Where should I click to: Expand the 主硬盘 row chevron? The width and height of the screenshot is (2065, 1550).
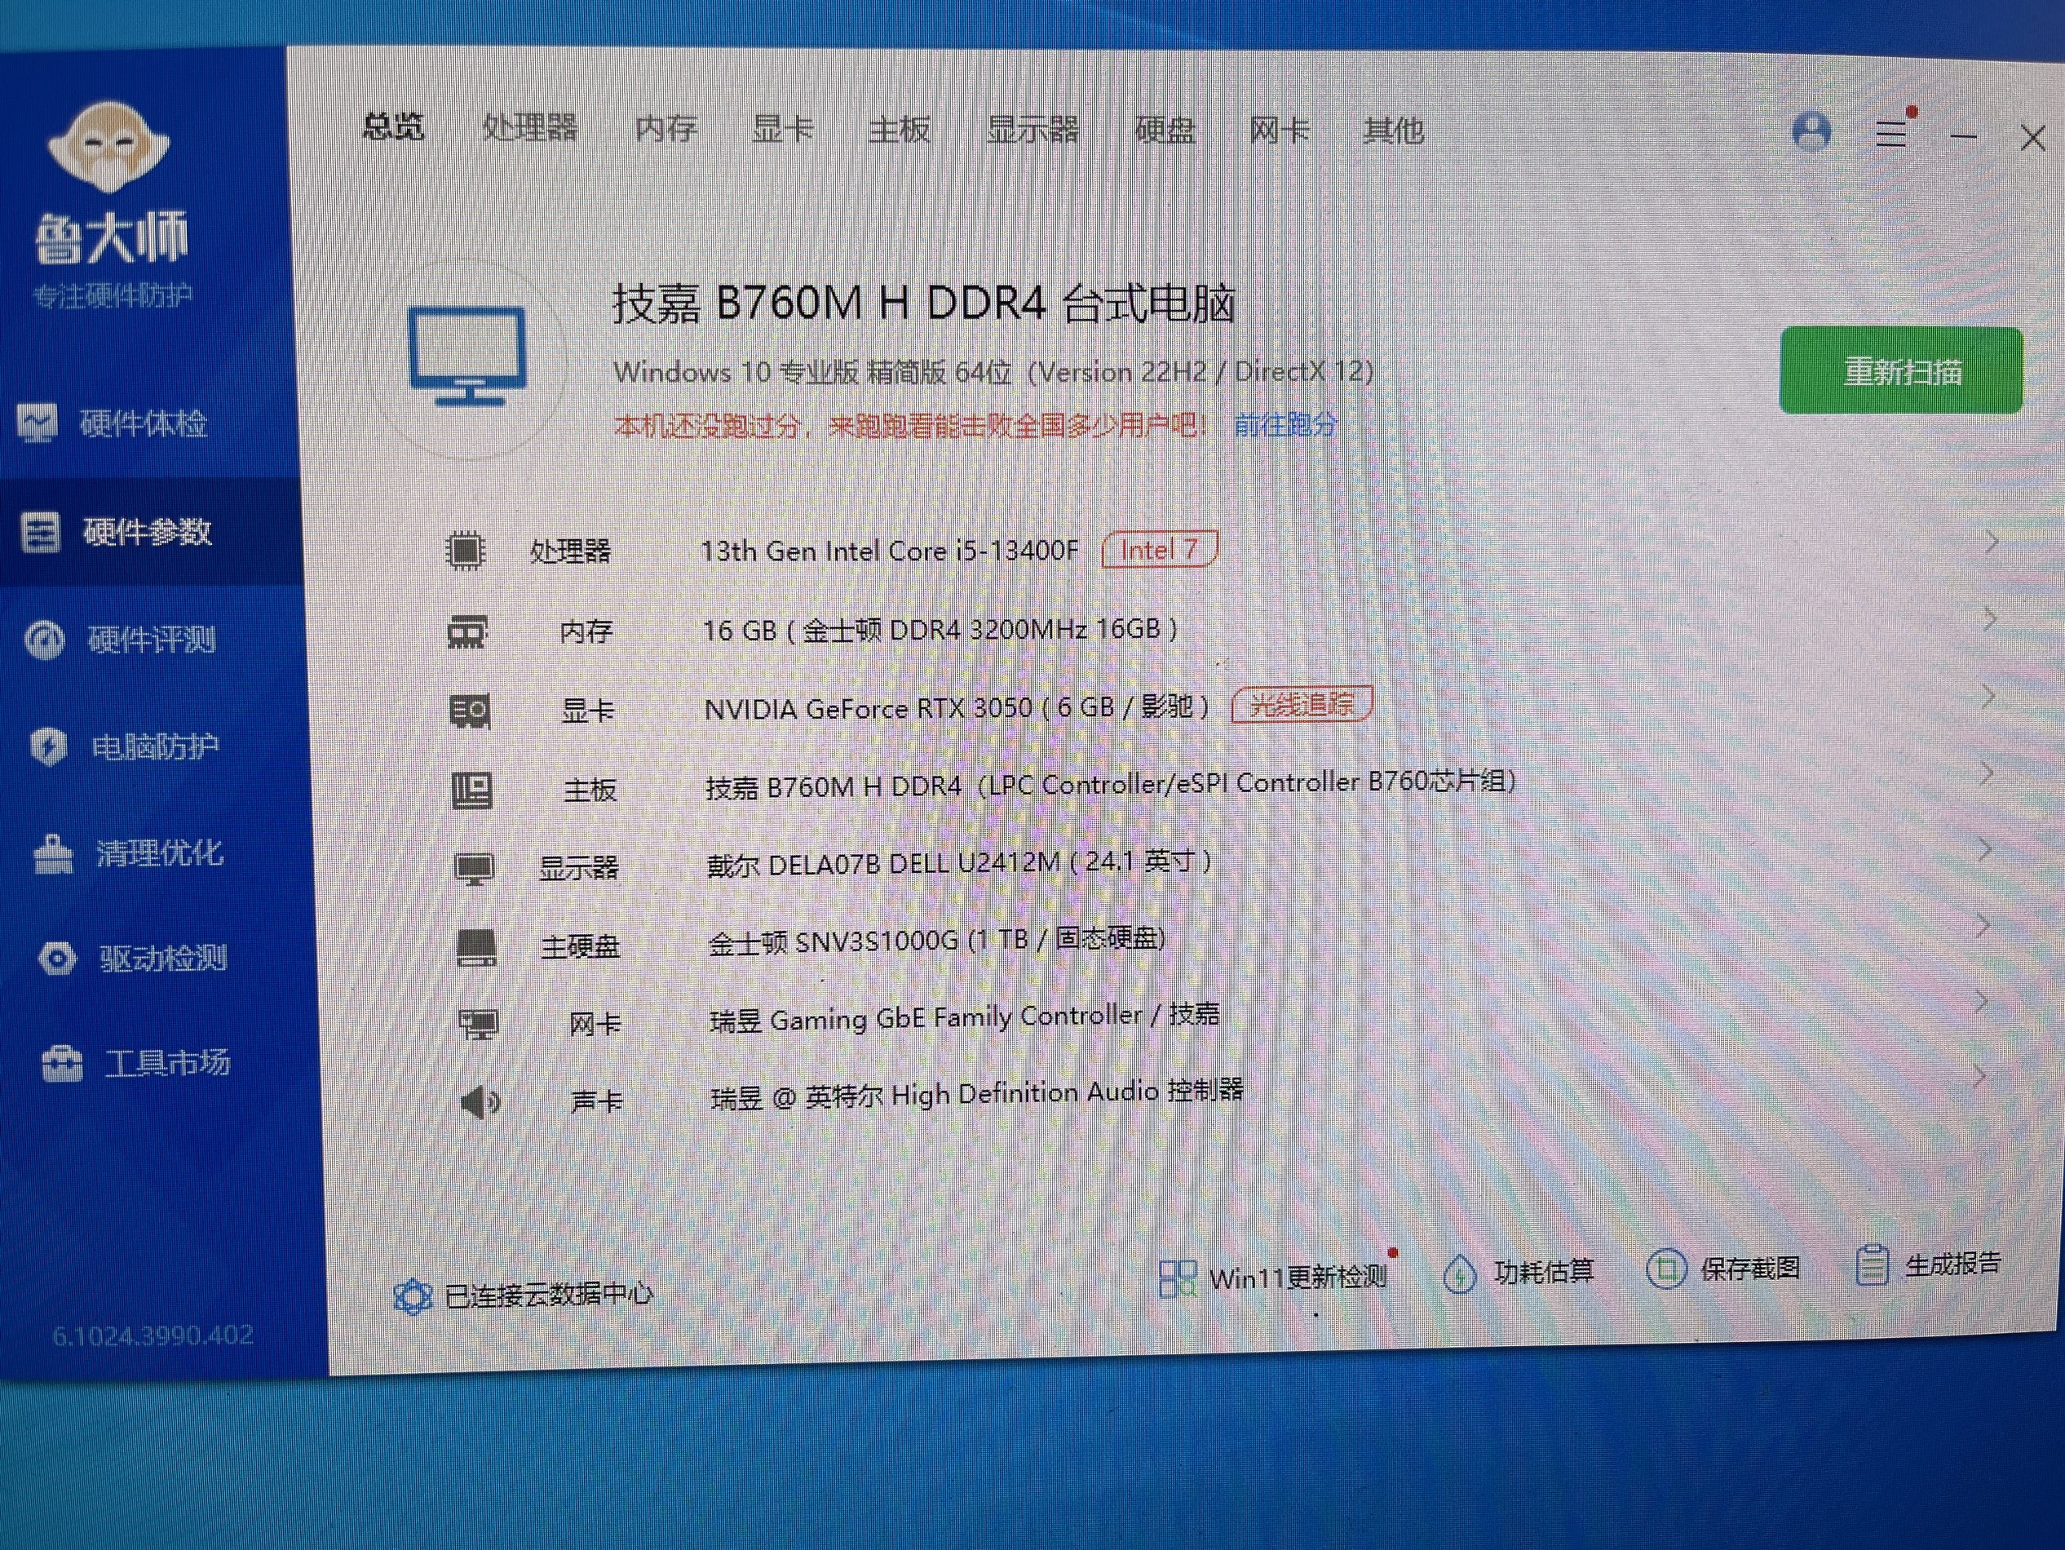coord(1983,925)
